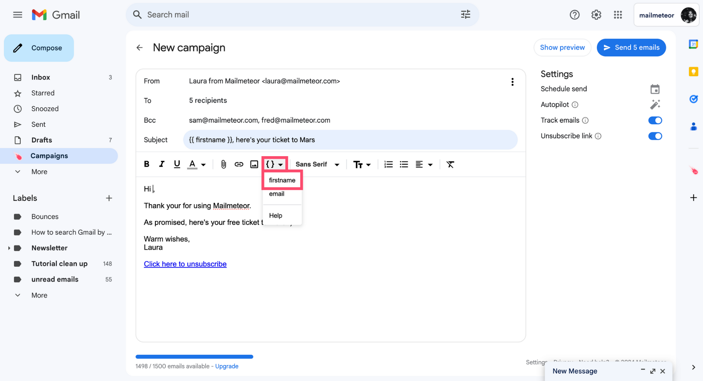Open the merge variables curly braces dropdown

click(x=275, y=164)
